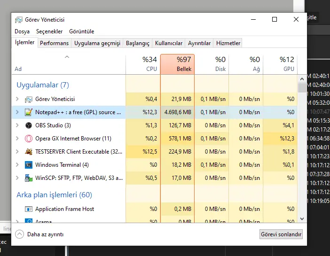Expand Opera GX Internet Browser (11) group
330x256 pixels.
click(x=17, y=139)
